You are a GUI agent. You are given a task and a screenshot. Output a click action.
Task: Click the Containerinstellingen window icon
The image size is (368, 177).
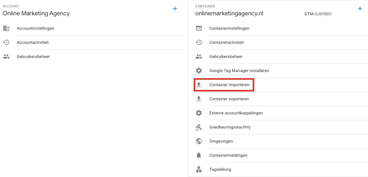199,28
